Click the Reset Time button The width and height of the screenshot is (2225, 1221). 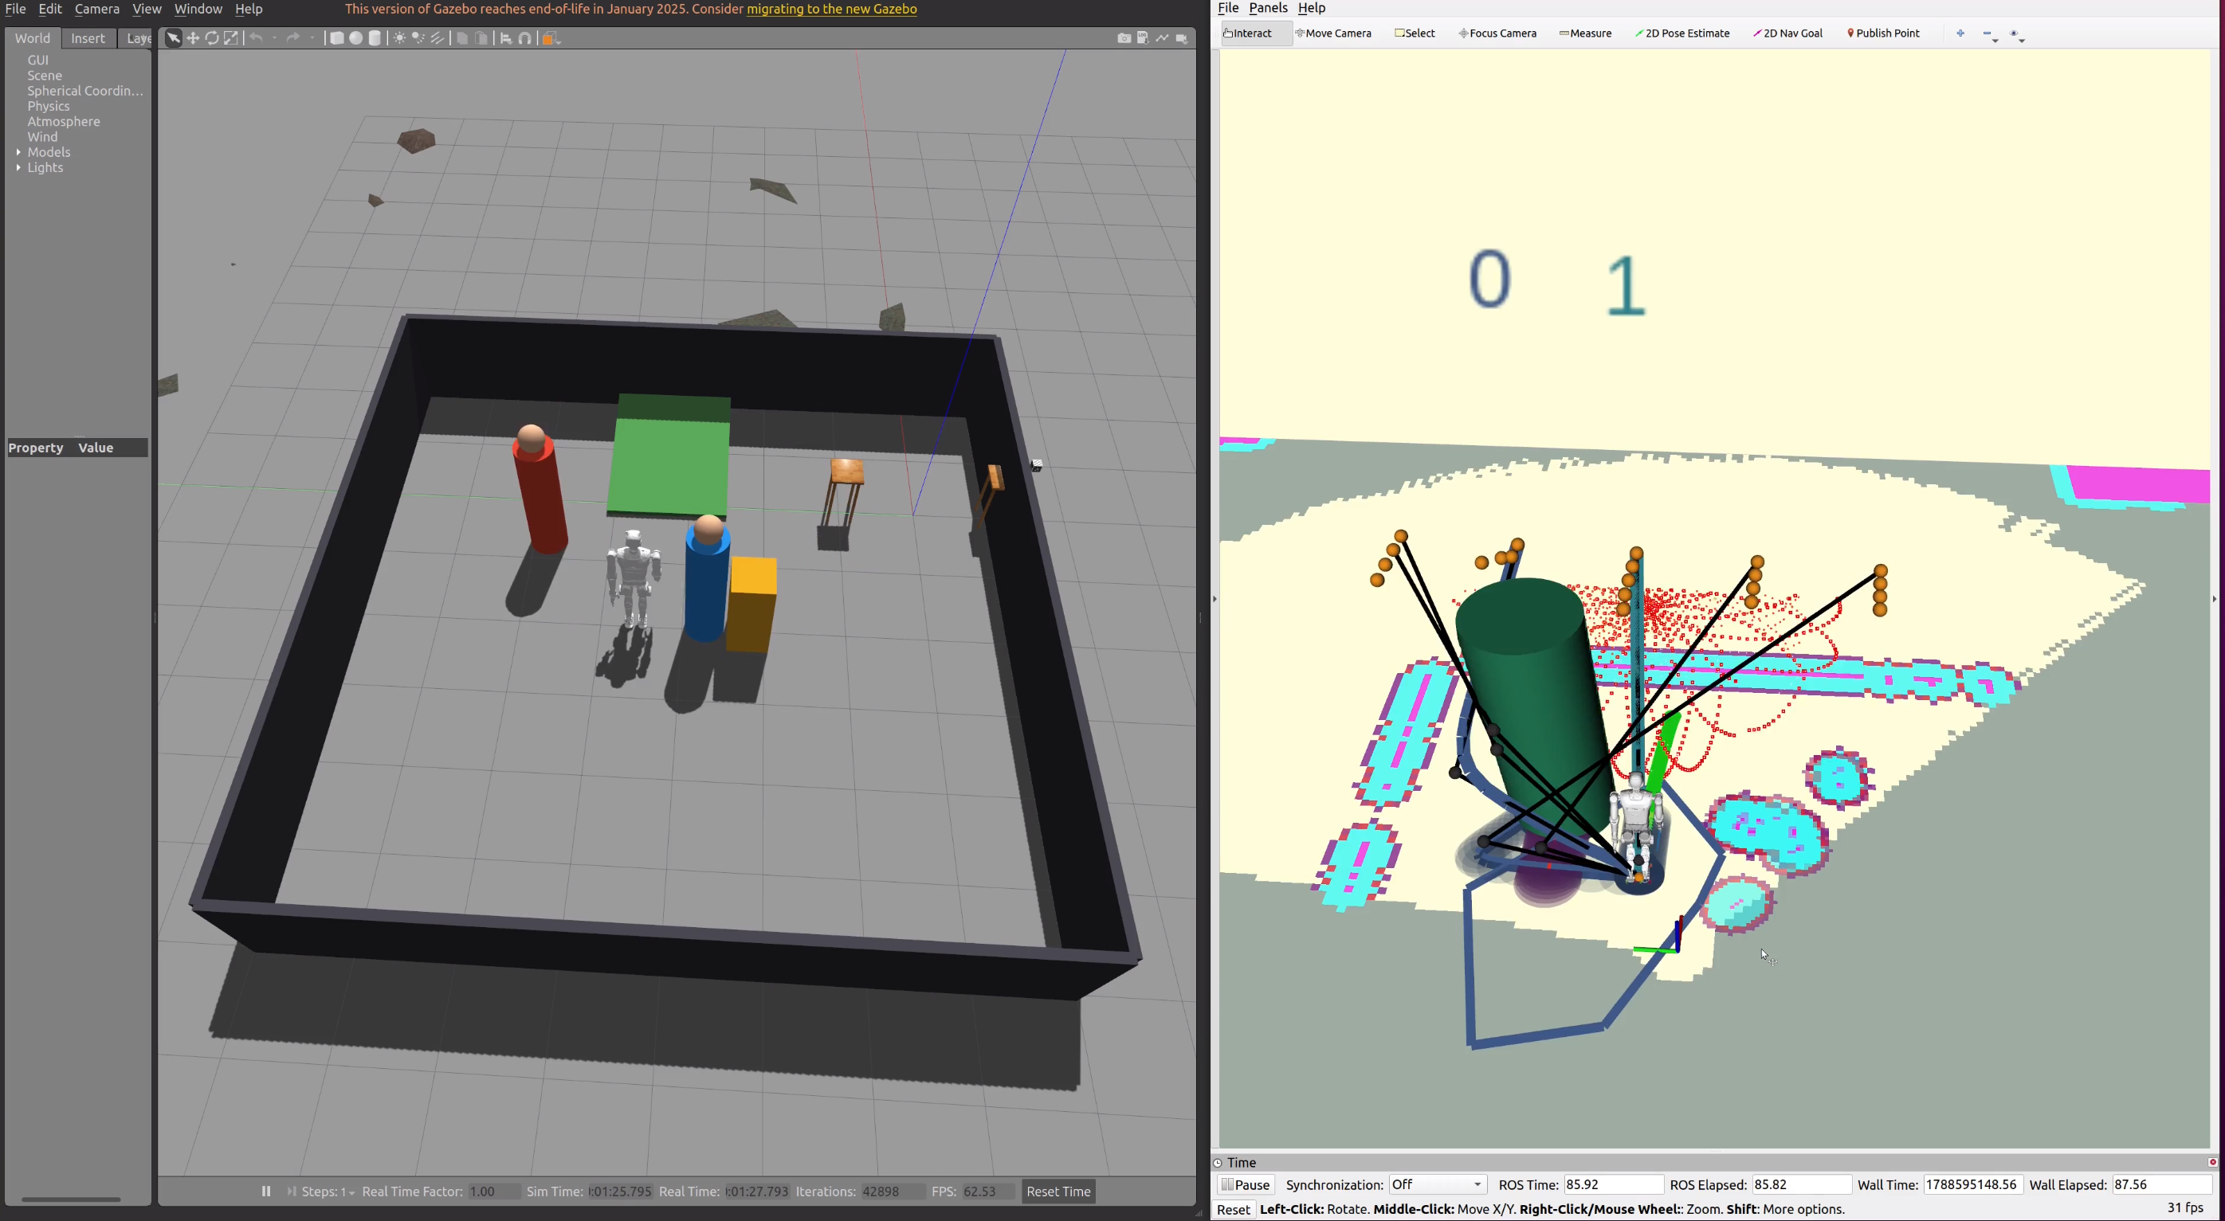(1058, 1192)
